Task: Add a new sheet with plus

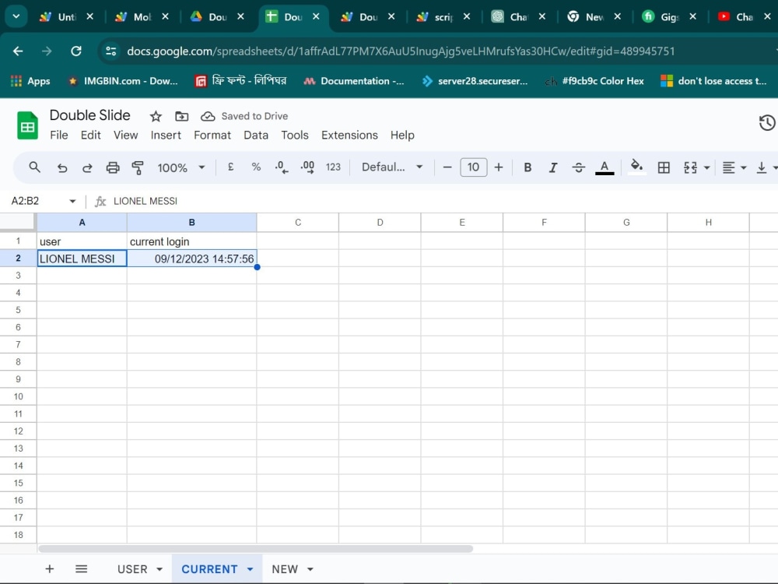Action: [x=50, y=569]
